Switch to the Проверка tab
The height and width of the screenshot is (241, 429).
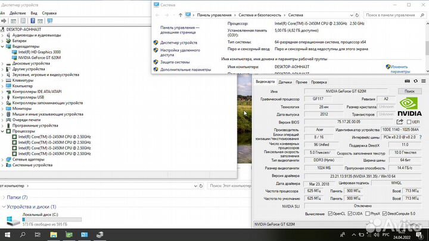319,82
